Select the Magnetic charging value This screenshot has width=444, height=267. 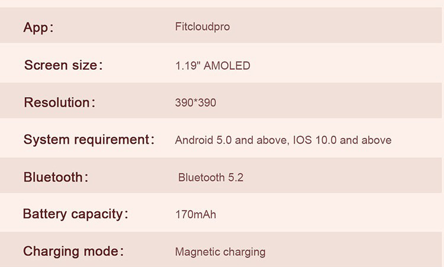point(220,252)
